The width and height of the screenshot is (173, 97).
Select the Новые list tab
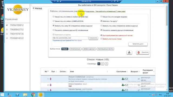coord(65,49)
